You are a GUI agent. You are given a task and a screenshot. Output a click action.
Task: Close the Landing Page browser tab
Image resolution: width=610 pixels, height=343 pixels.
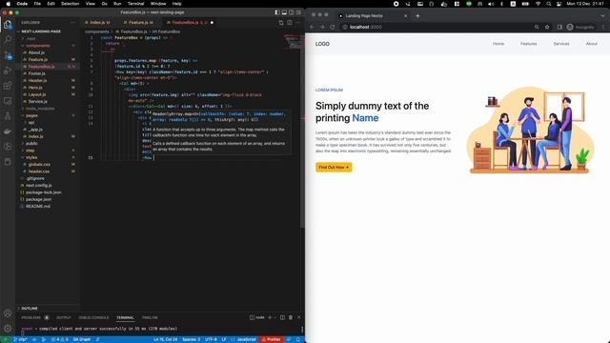(405, 15)
